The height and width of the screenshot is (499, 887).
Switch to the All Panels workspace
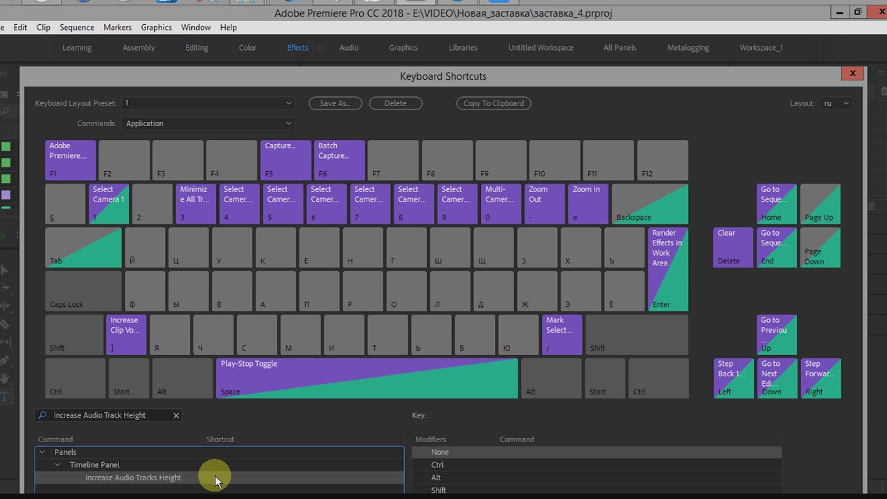pos(620,48)
